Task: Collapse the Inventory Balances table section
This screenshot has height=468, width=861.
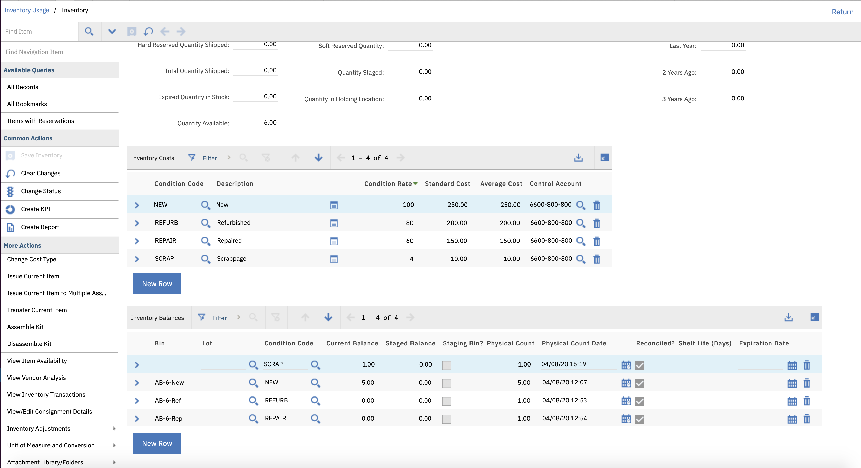Action: 815,318
